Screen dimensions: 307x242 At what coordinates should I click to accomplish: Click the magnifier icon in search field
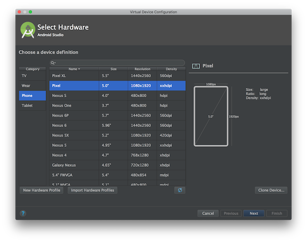53,63
